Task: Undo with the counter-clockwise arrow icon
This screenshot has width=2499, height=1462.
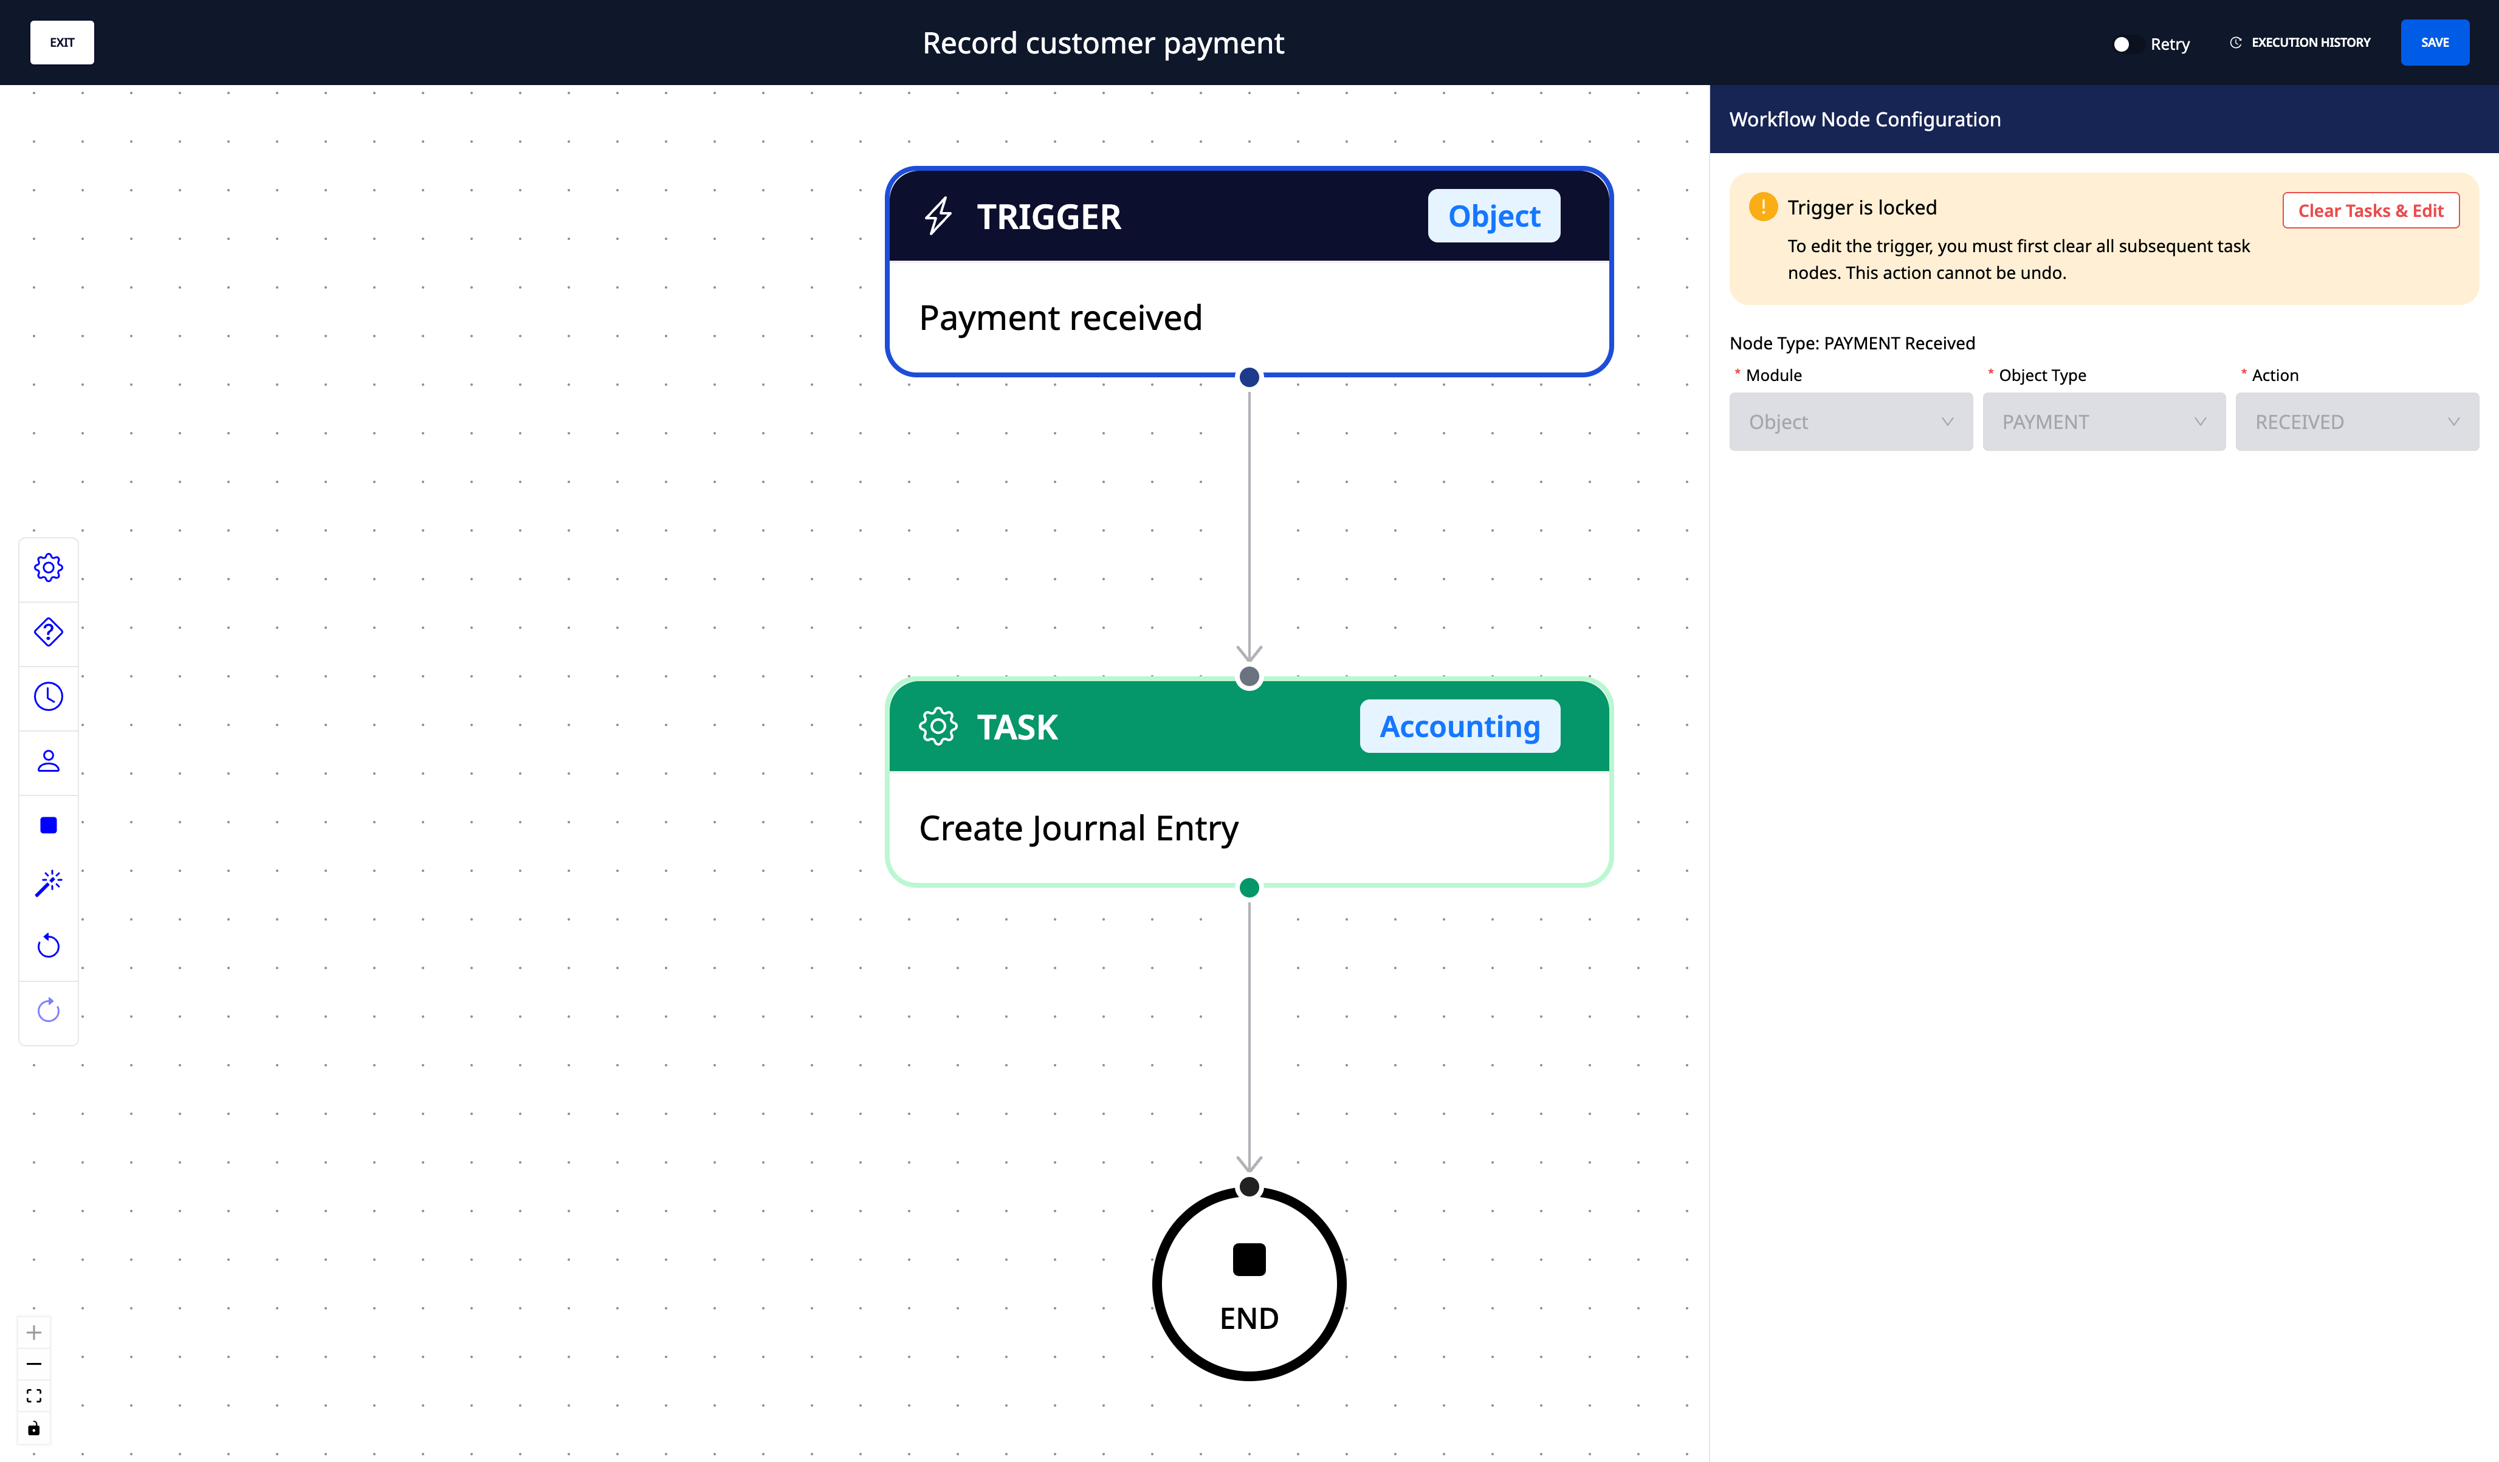Action: [x=49, y=946]
